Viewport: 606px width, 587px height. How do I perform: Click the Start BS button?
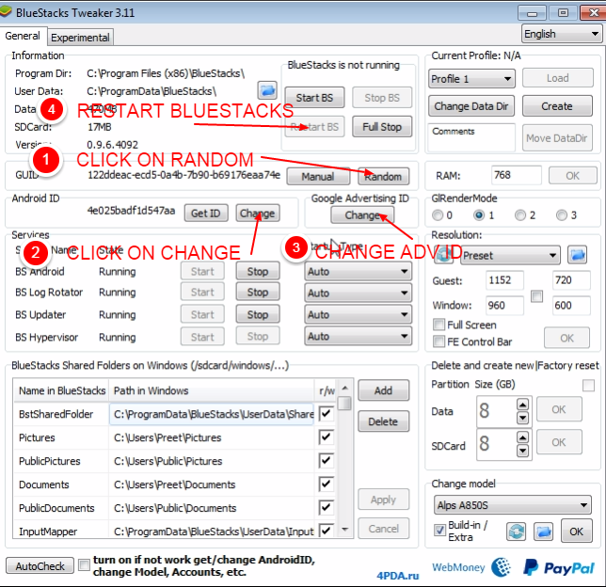[x=314, y=98]
